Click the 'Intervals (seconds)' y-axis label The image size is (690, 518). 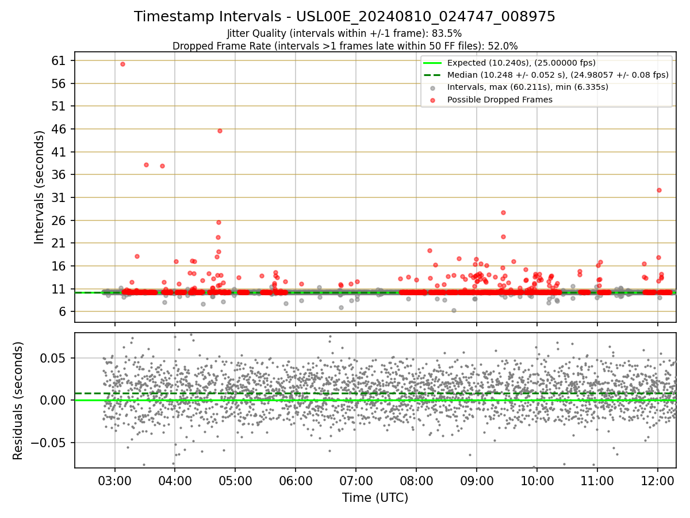39,187
